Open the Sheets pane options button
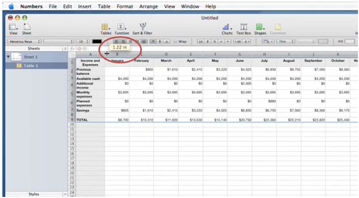Screen dimensions: 359x198 tap(65, 49)
